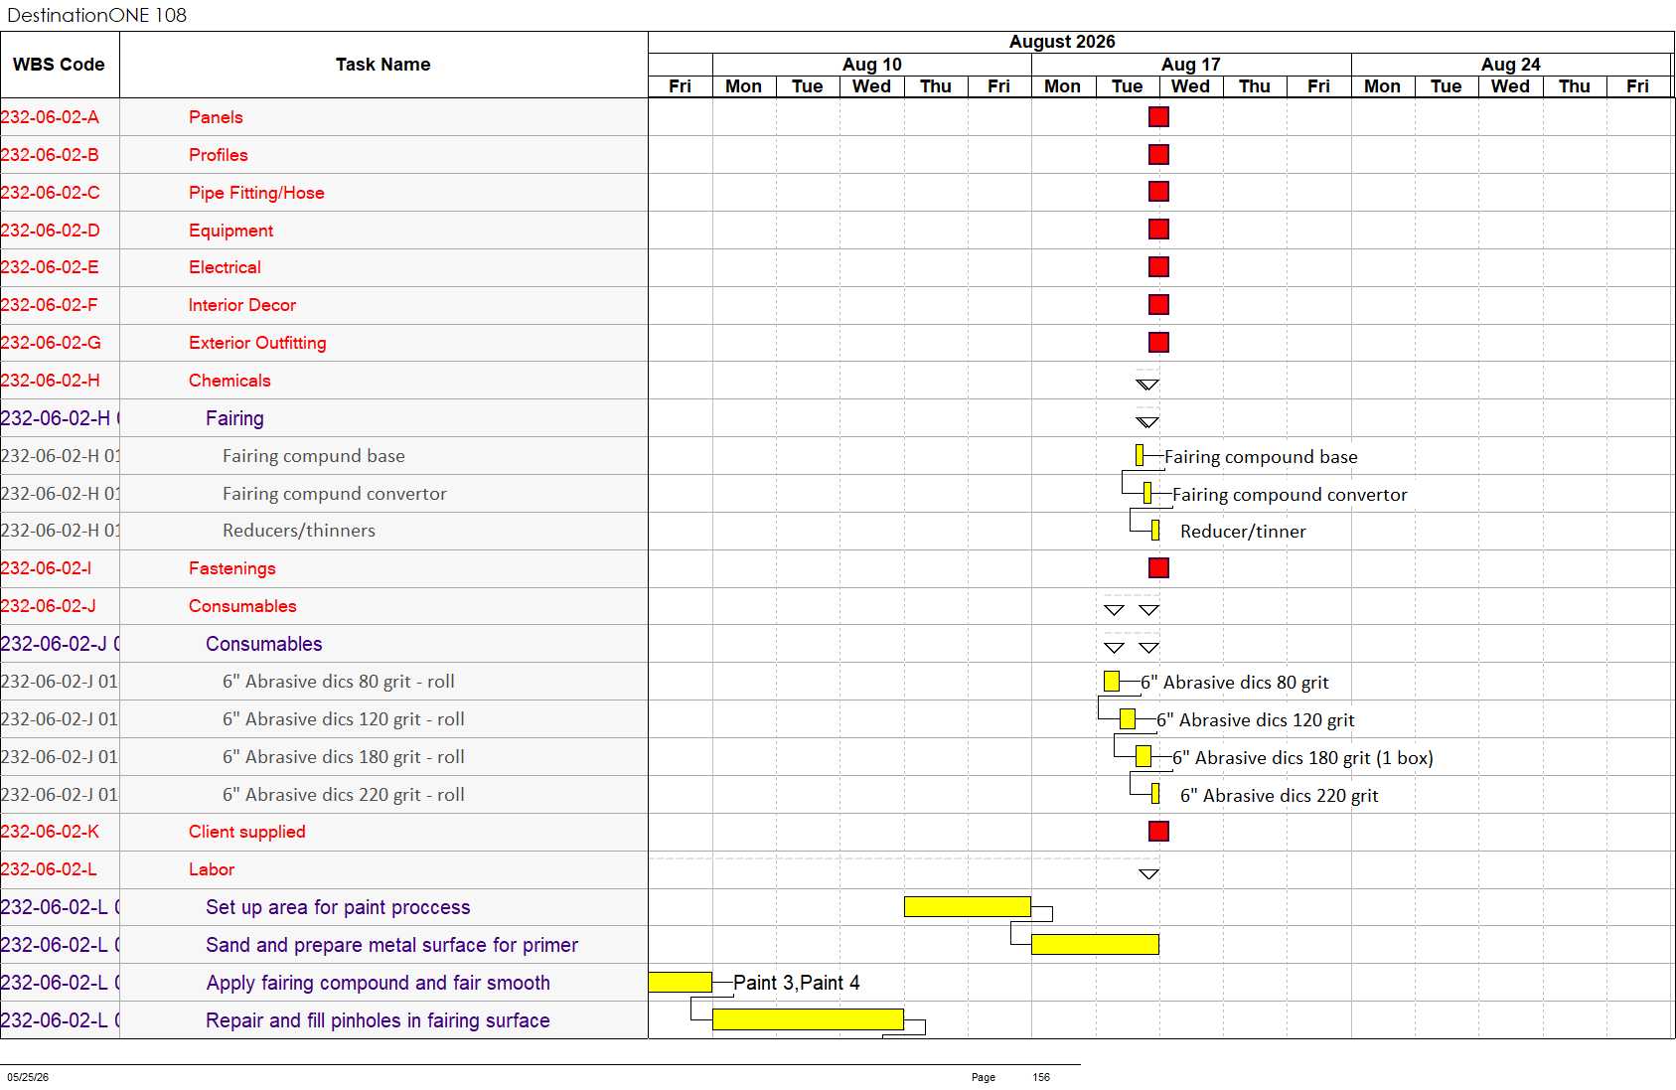Click the yellow 6" Abrasive dics 80 grit bar
This screenshot has width=1676, height=1090.
1112,682
